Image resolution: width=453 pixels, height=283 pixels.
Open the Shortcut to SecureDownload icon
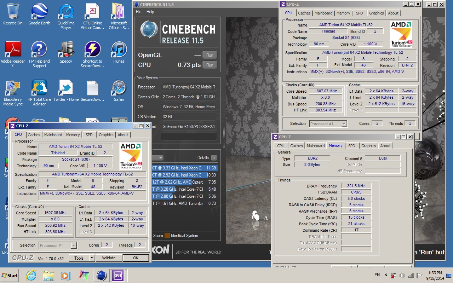(x=92, y=54)
